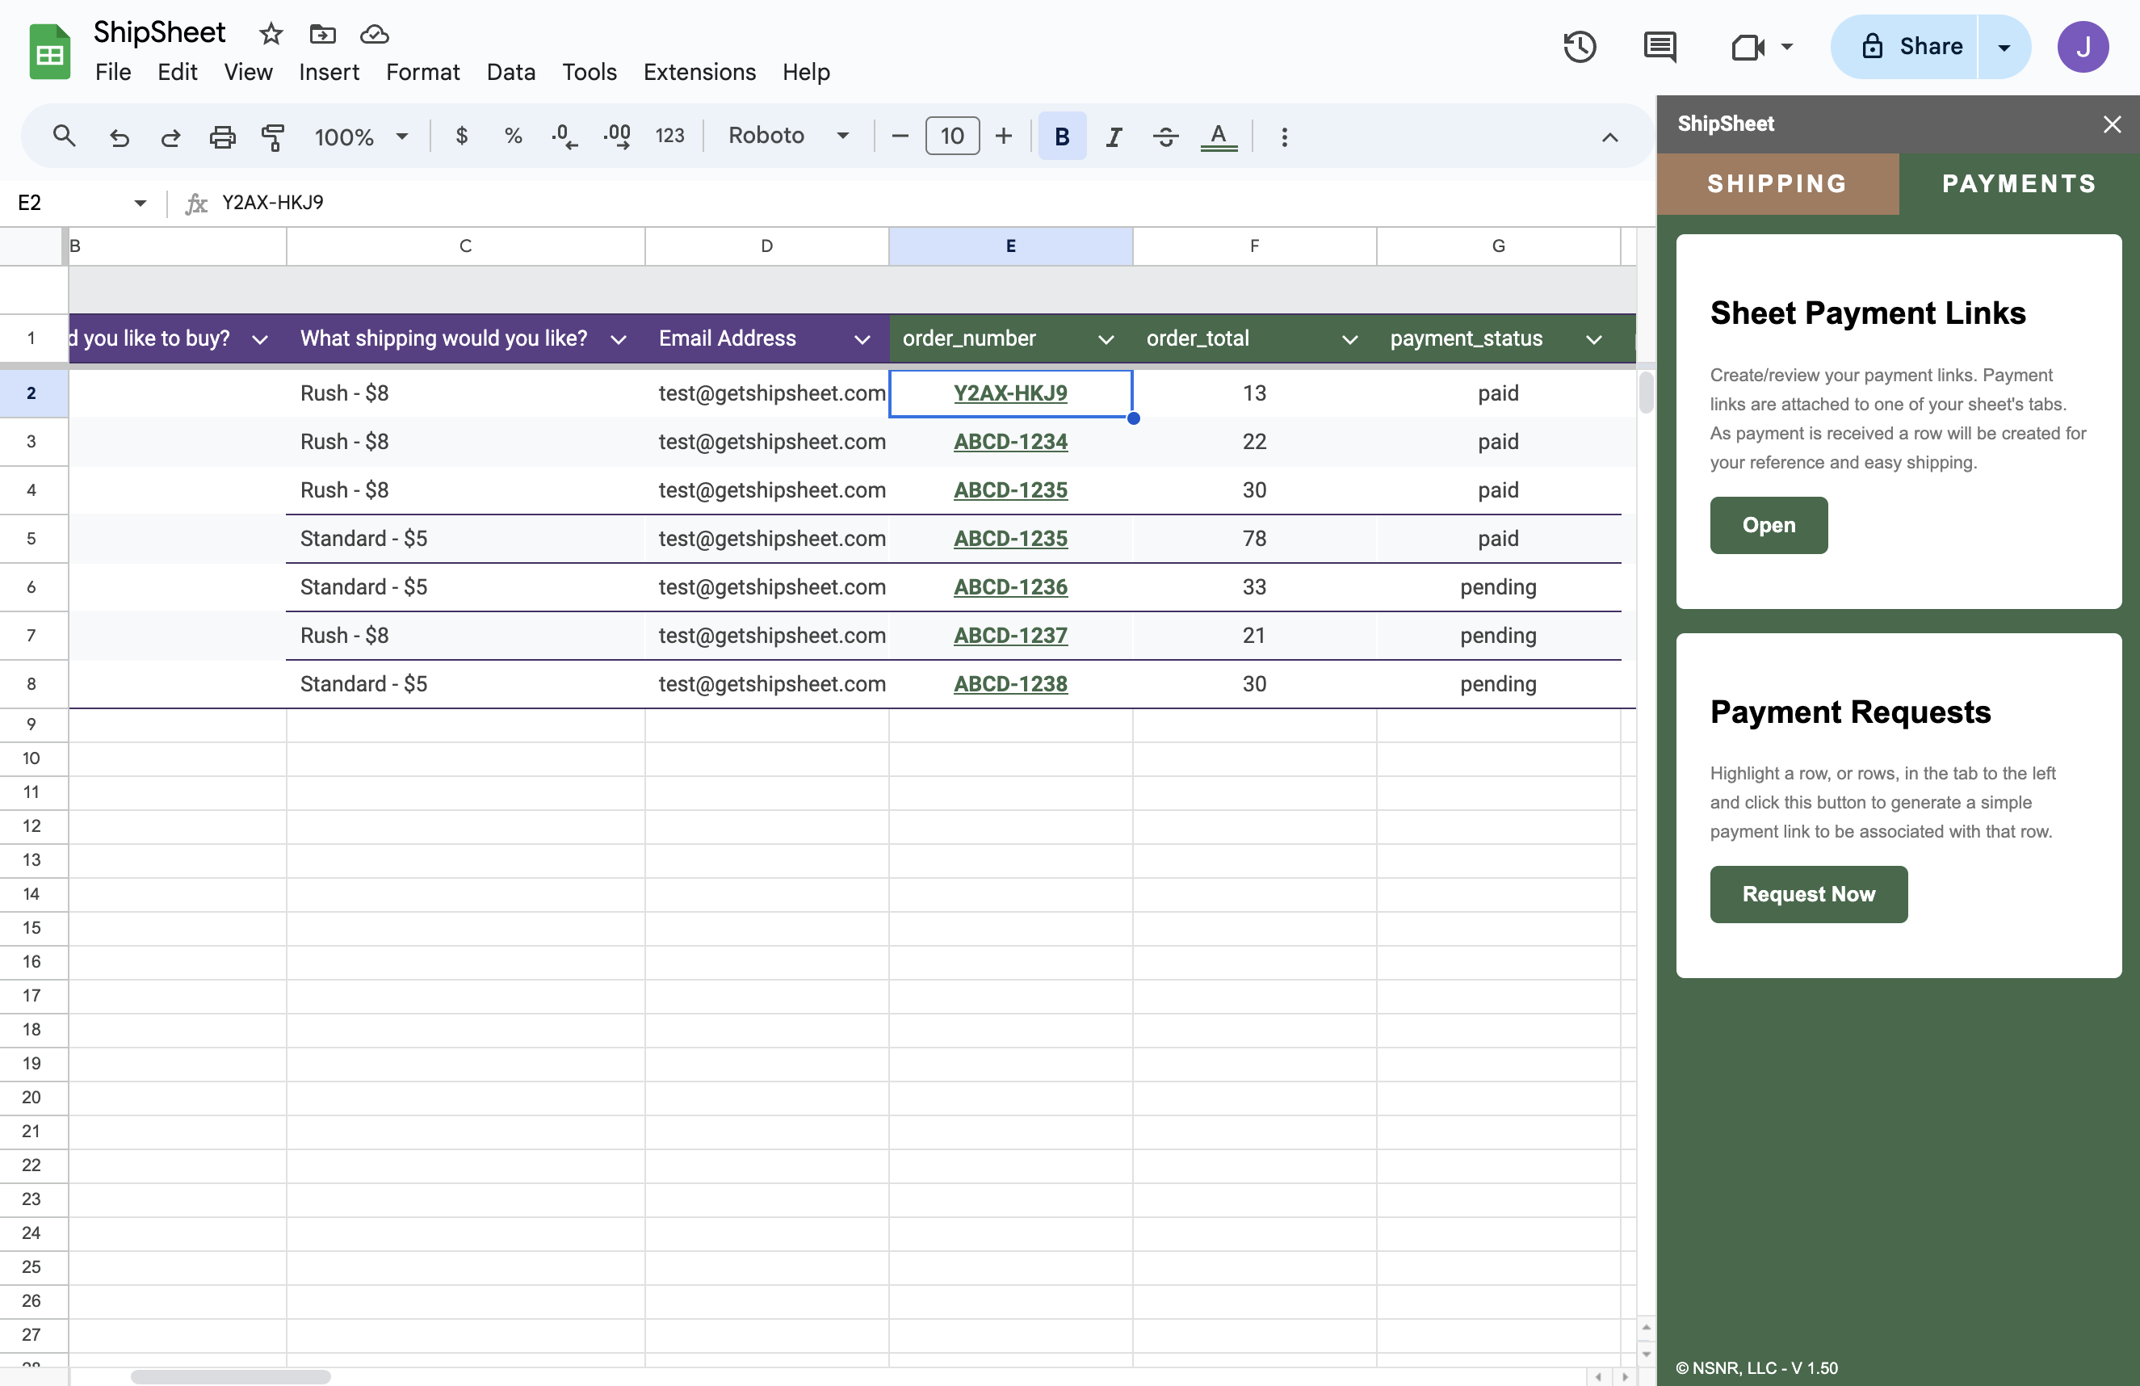2140x1386 pixels.
Task: Collapse the toolbar with up chevron
Action: (1609, 137)
